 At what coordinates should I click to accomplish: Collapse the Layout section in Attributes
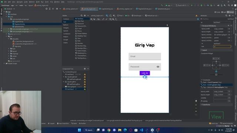(201, 50)
